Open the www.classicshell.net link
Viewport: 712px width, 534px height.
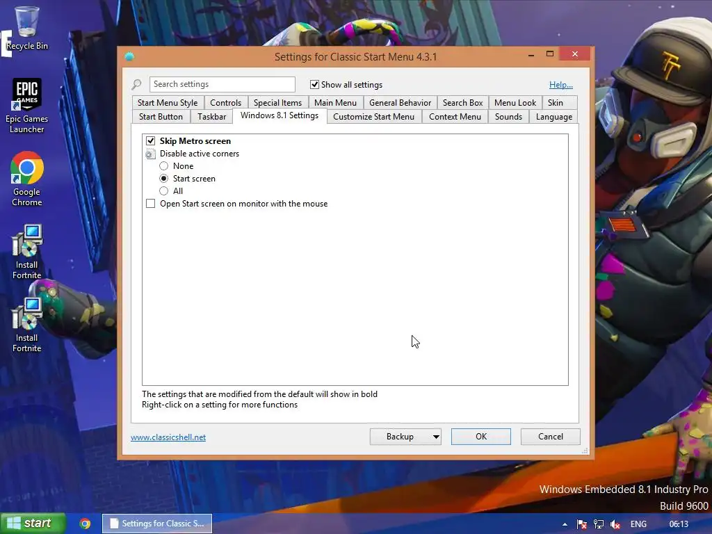click(168, 437)
